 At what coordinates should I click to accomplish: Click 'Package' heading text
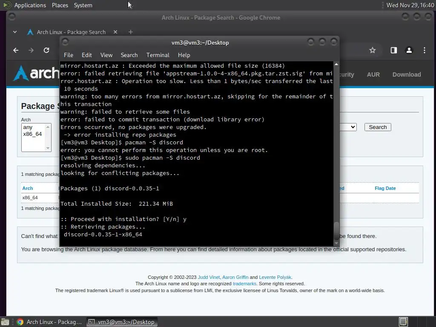pyautogui.click(x=38, y=106)
